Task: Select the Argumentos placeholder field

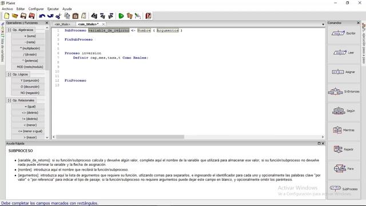Action: pos(168,30)
